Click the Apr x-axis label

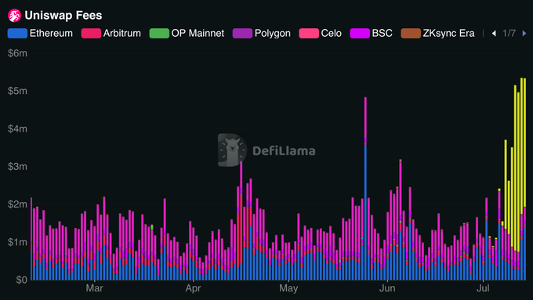(193, 288)
